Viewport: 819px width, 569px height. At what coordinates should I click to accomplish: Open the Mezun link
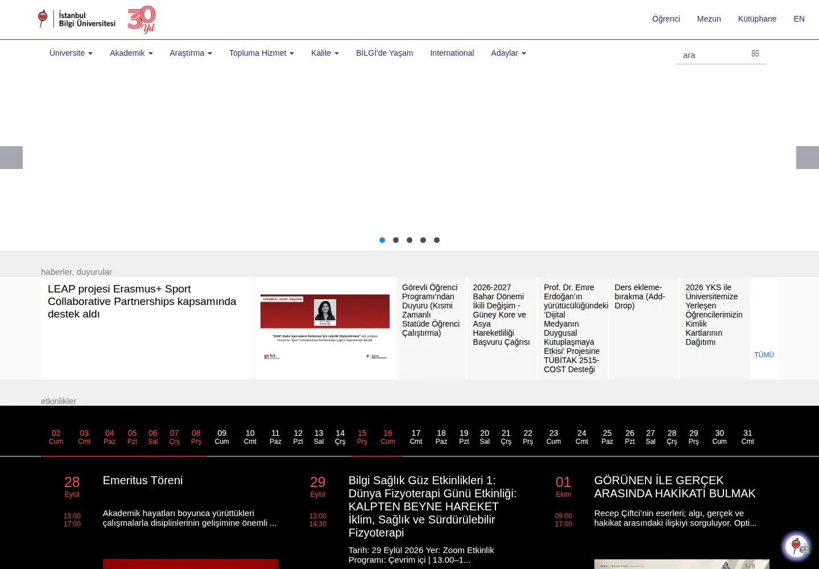click(709, 19)
